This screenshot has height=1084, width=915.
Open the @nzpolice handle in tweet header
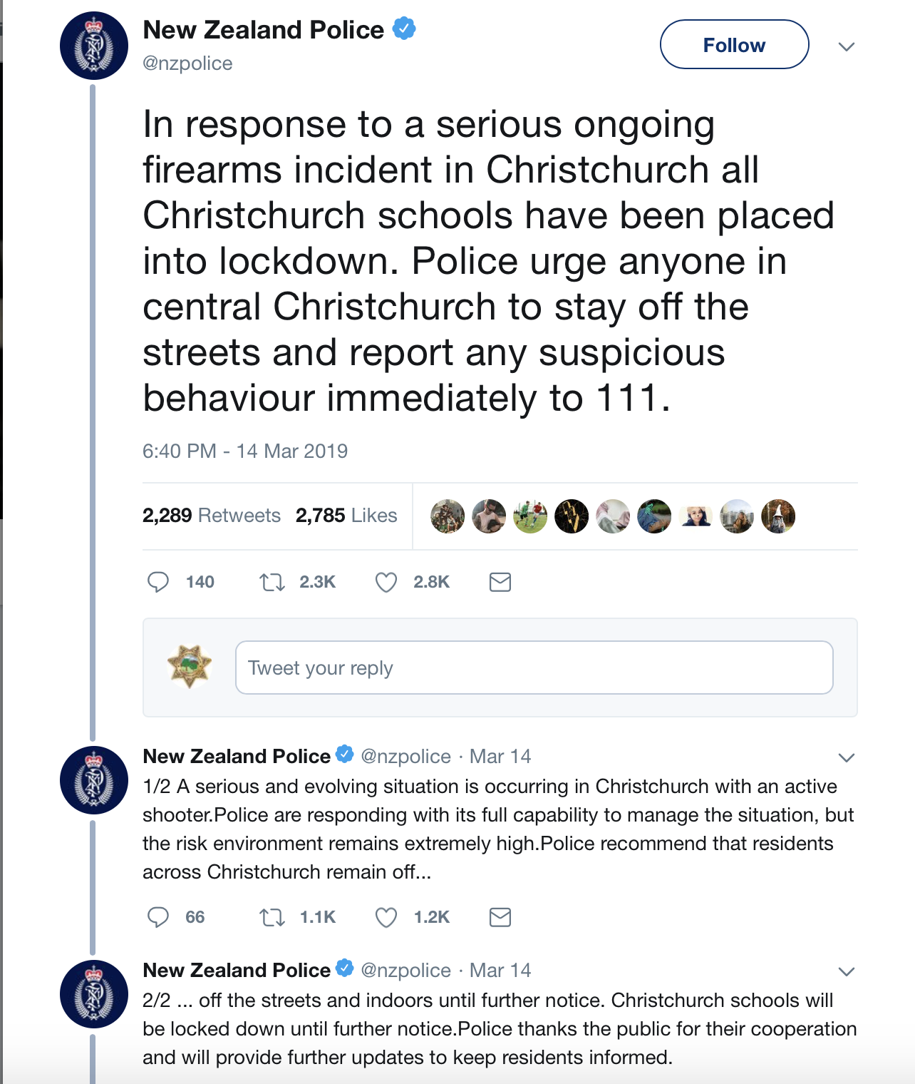[x=187, y=63]
